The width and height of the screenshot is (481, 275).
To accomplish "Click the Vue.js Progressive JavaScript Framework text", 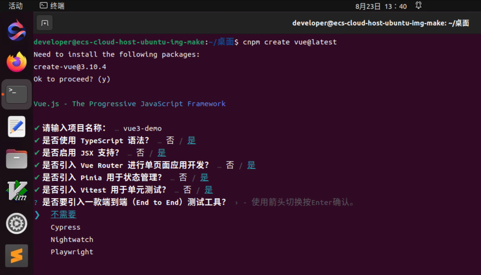I will point(130,103).
